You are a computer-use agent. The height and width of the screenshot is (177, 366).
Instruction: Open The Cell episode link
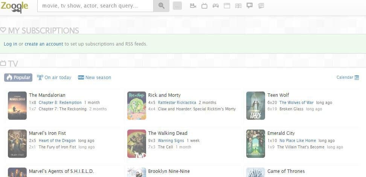click(x=166, y=147)
